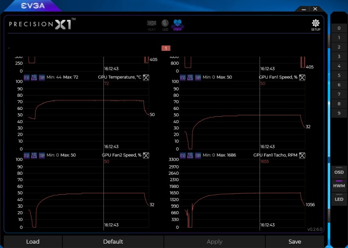Image resolution: width=348 pixels, height=248 pixels.
Task: Select profile slot 6
Action: tap(339, 85)
